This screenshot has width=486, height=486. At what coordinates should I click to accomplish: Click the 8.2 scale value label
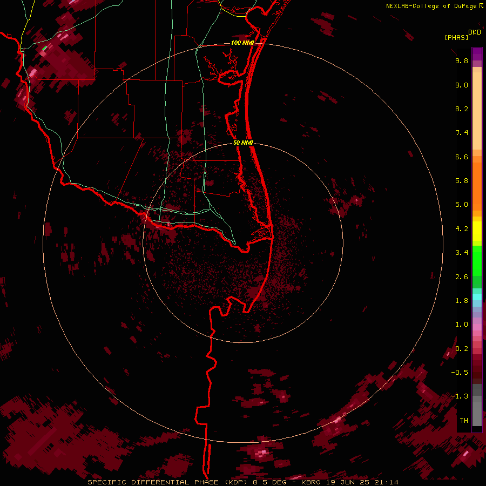462,109
